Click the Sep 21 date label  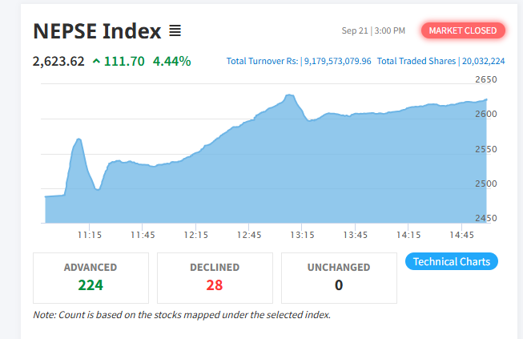point(355,30)
